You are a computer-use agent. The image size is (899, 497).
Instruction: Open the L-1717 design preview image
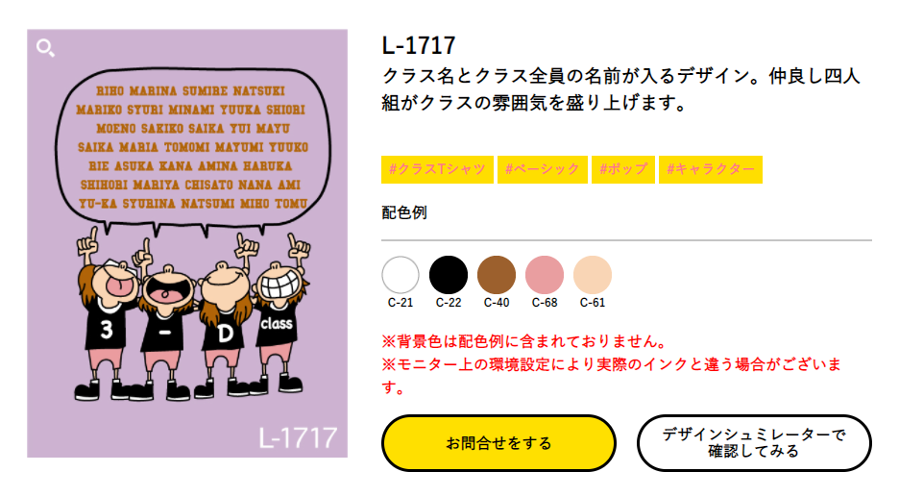tap(187, 243)
